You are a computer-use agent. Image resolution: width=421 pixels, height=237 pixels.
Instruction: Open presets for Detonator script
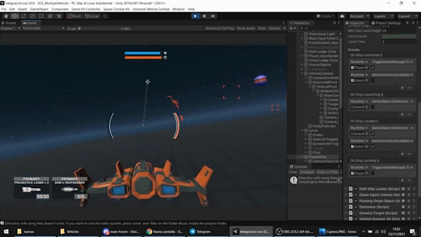409,207
